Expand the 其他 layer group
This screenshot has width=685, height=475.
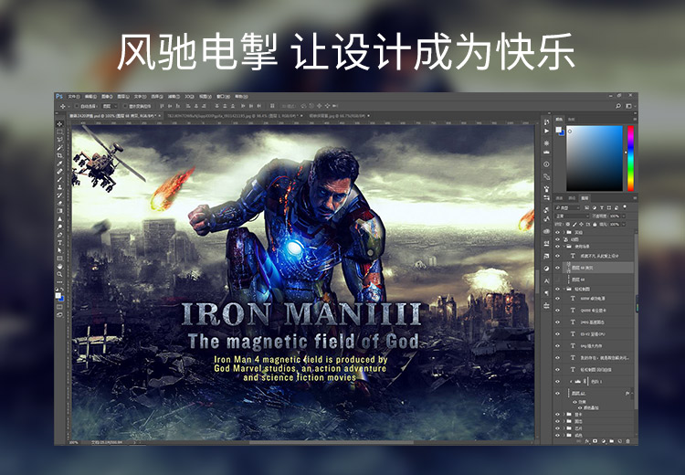tap(564, 232)
